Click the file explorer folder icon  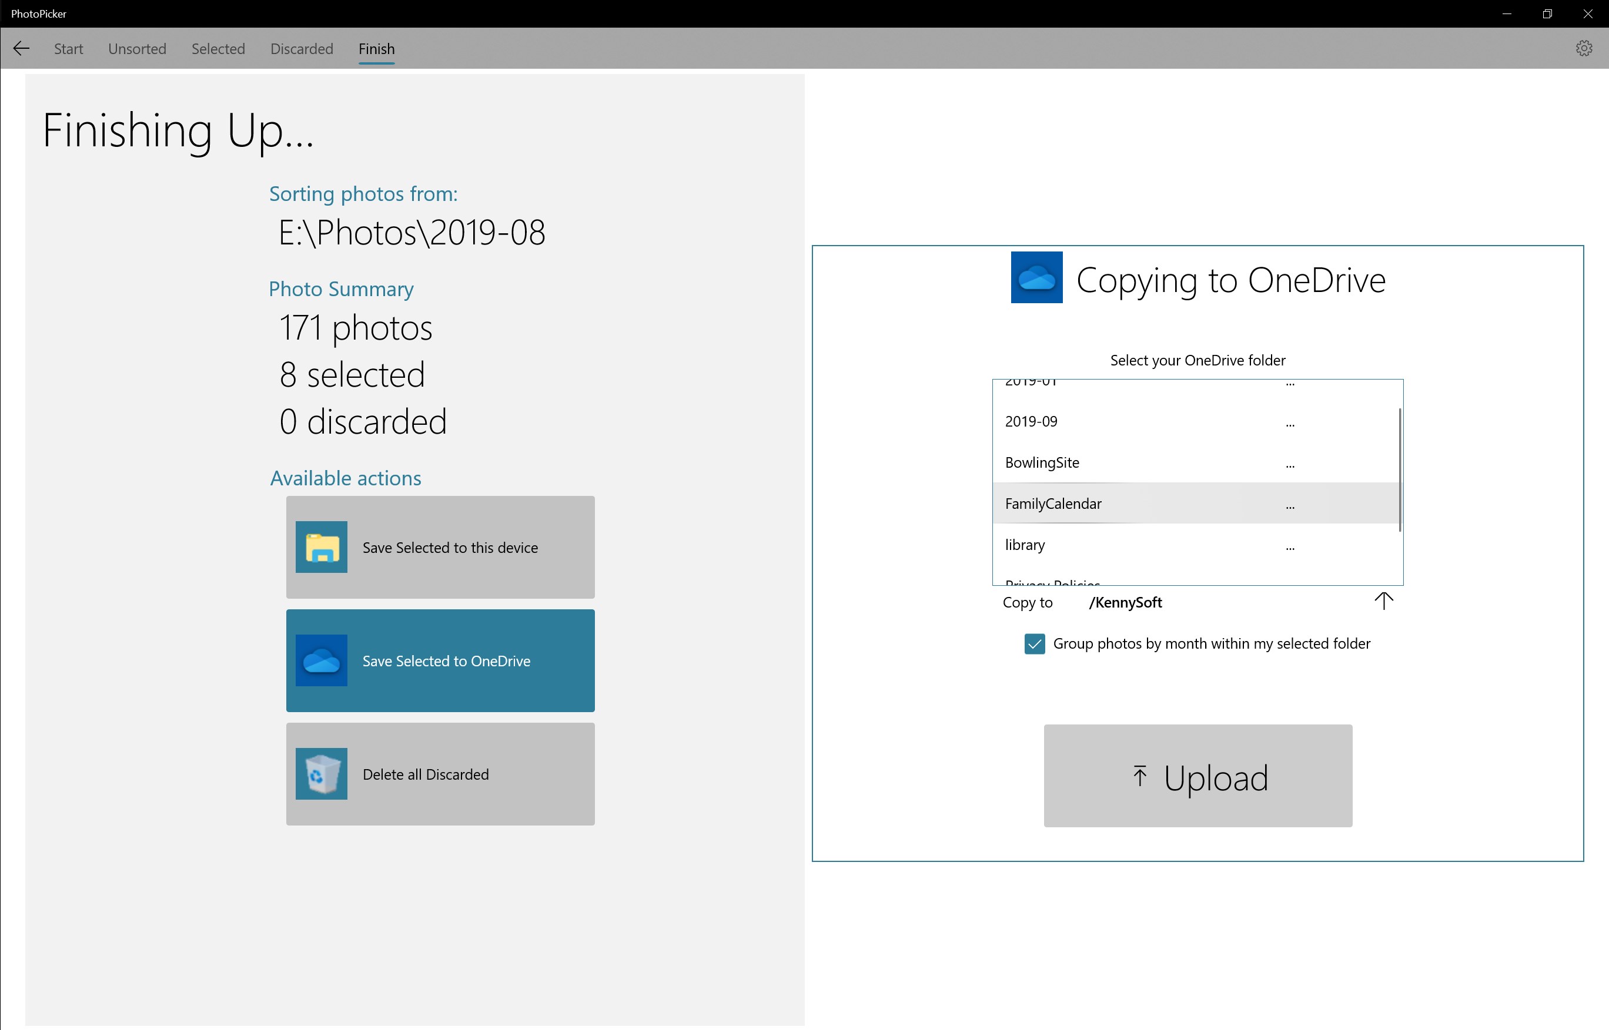pyautogui.click(x=321, y=547)
